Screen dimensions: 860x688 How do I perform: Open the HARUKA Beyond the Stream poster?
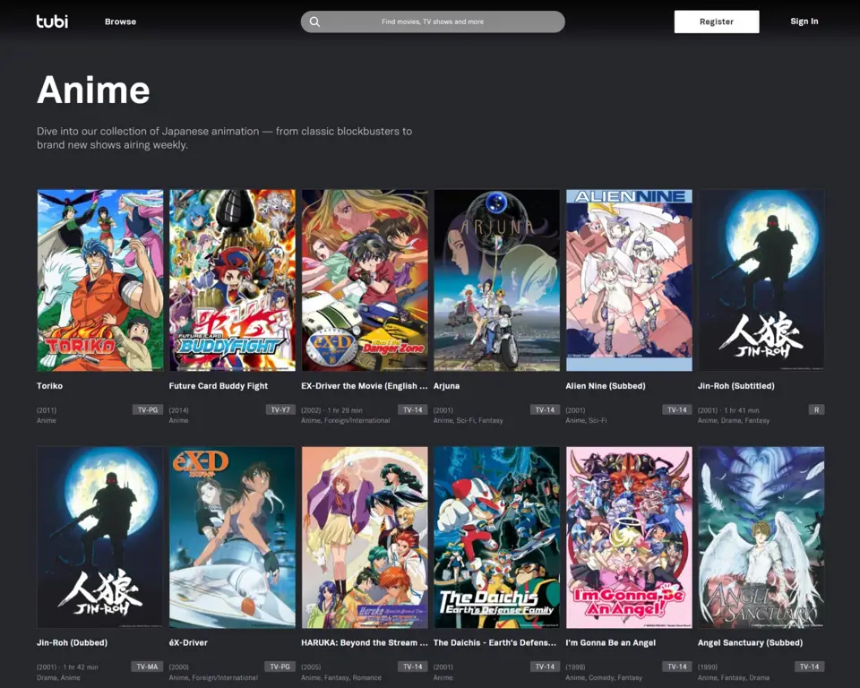coord(365,537)
